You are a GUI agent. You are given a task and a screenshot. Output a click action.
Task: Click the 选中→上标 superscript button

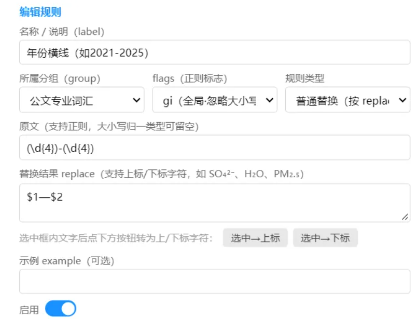255,237
